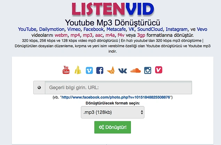Click the webm format link

[61, 35]
